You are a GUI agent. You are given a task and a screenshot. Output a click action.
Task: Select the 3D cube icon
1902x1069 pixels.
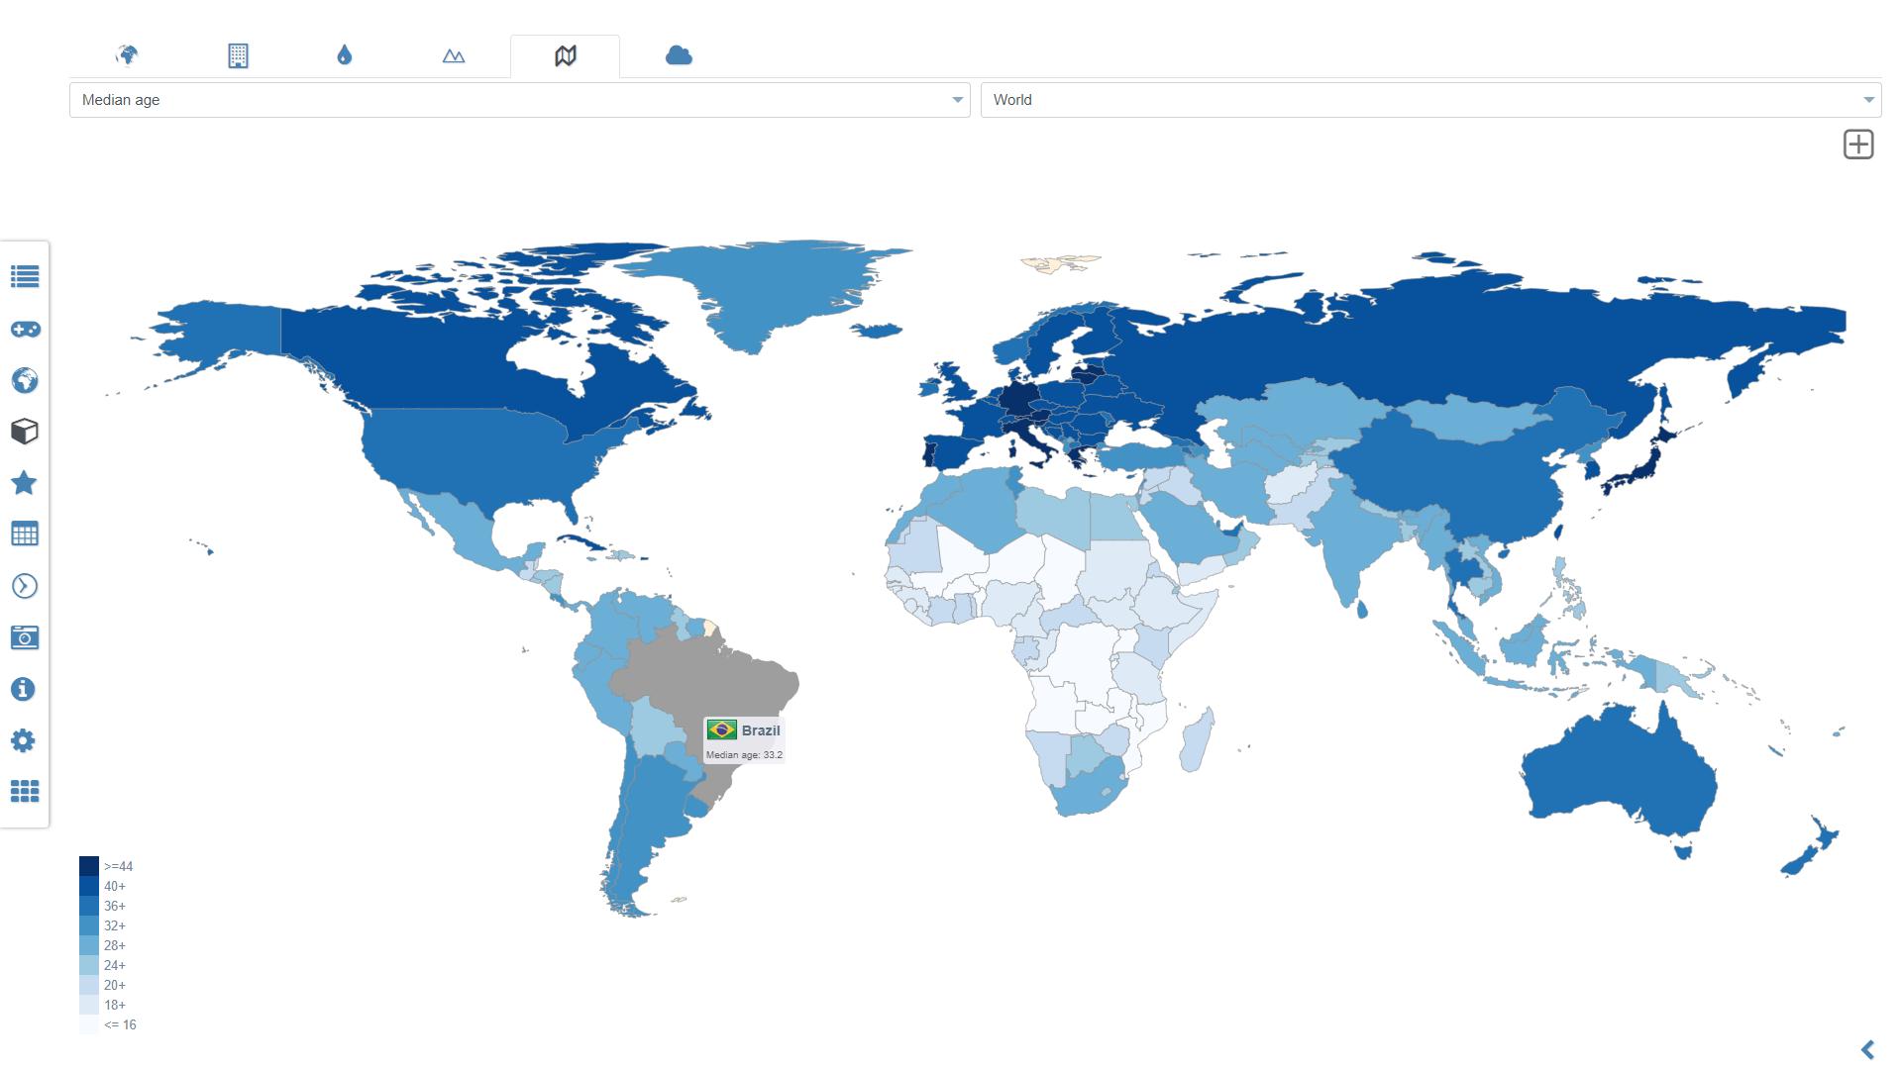point(25,432)
